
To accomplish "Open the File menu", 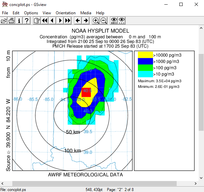I will [5, 13].
